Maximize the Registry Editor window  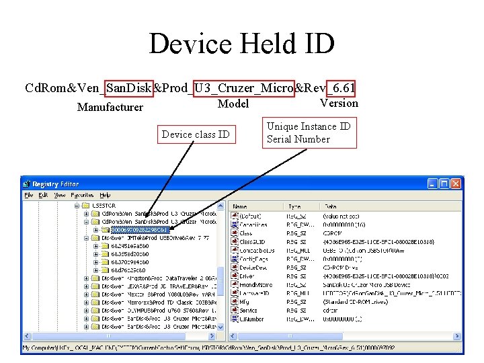click(444, 184)
